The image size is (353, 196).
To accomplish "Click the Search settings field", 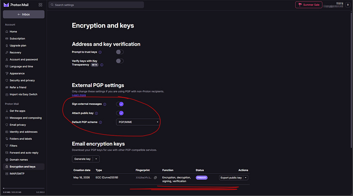I will [96, 5].
